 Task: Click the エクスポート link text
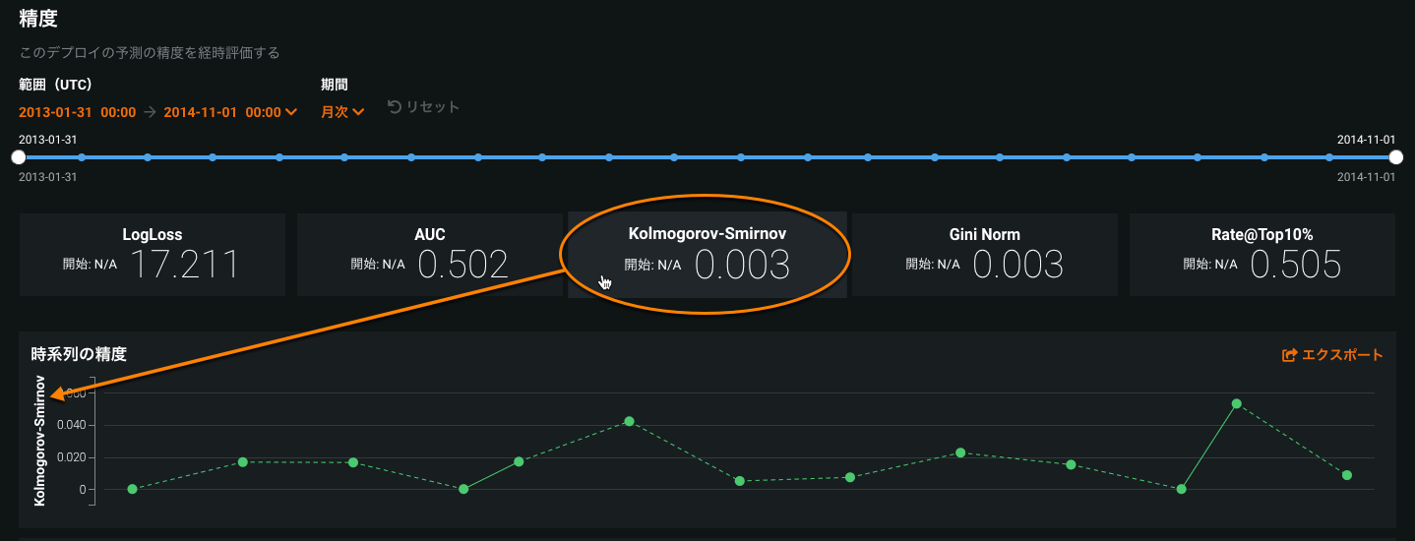point(1342,355)
